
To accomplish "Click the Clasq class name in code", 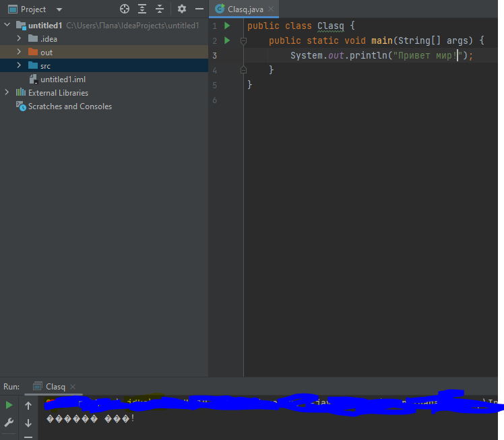I will pyautogui.click(x=330, y=26).
